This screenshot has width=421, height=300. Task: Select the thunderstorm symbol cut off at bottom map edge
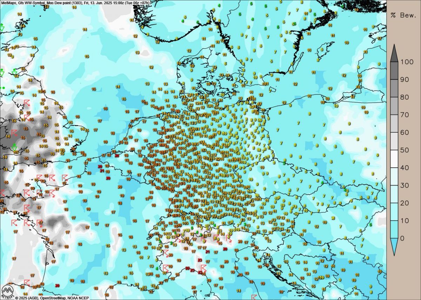click(x=254, y=297)
